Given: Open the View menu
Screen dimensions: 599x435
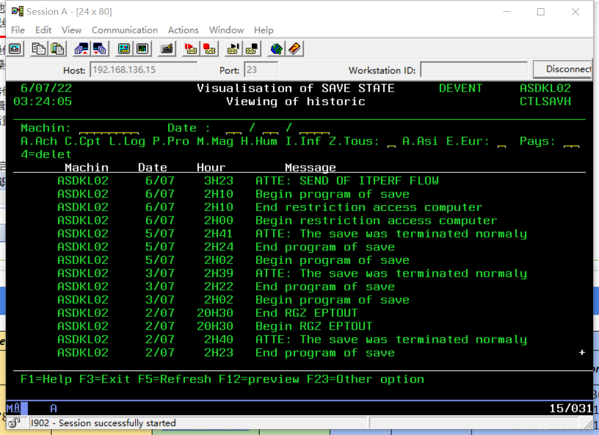Looking at the screenshot, I should (x=72, y=30).
